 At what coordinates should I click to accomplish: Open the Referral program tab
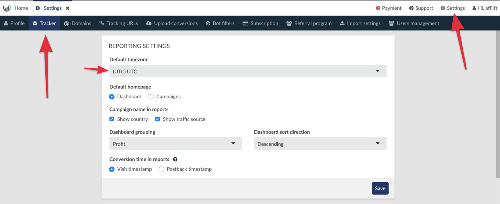(309, 23)
